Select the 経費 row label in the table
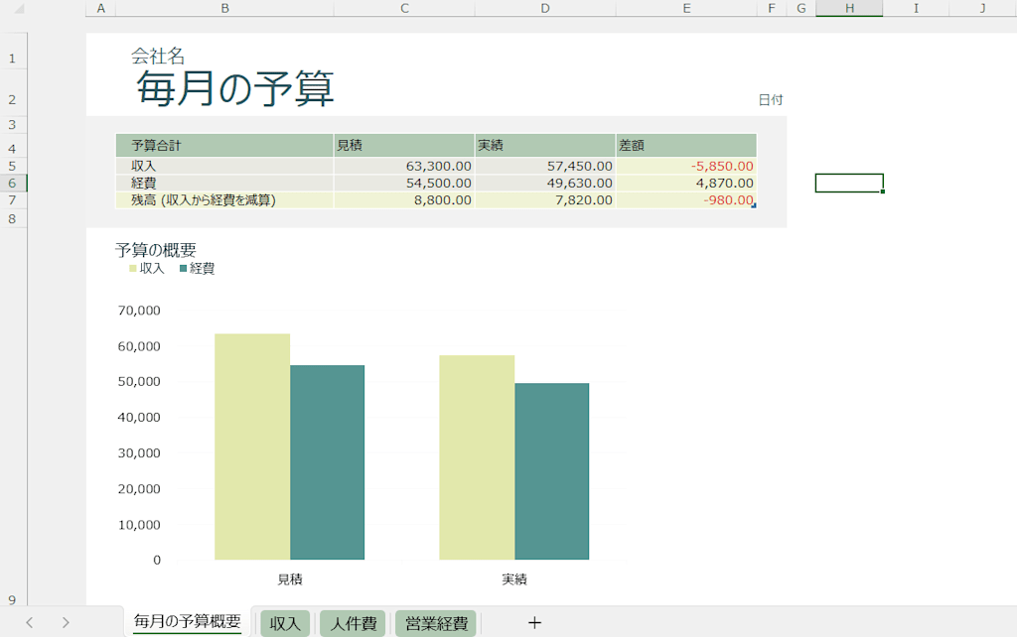 (224, 183)
